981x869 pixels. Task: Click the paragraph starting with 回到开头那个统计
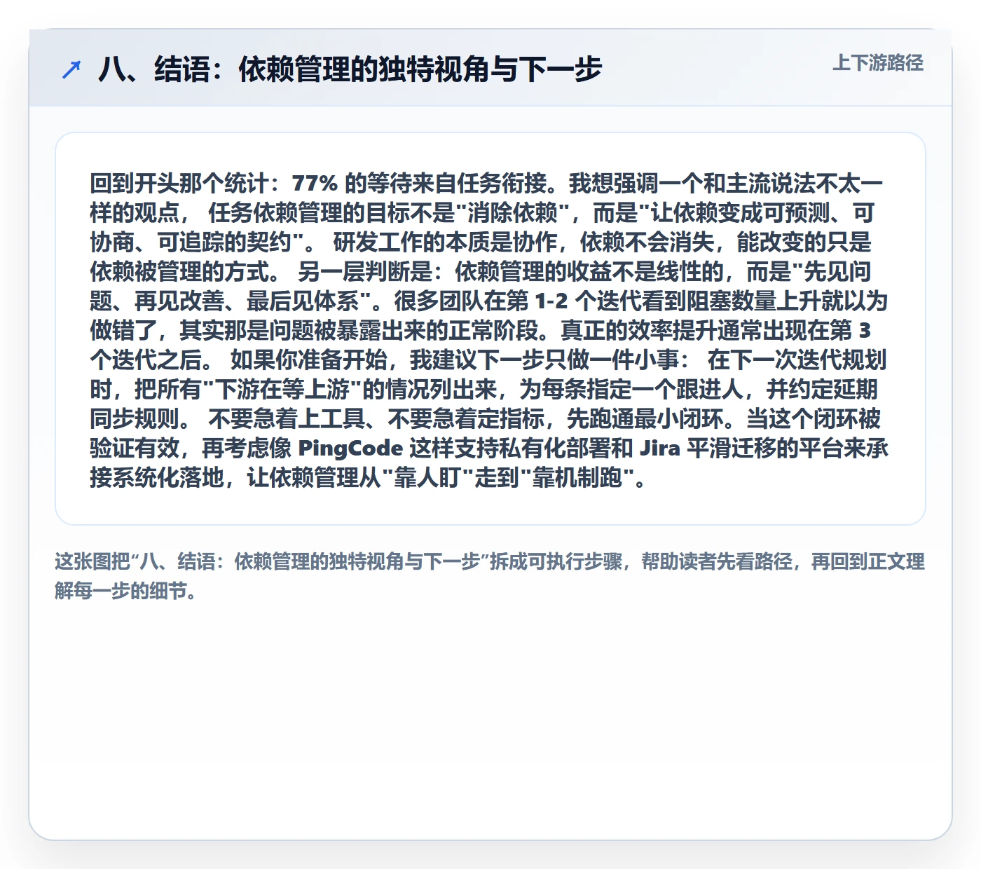pyautogui.click(x=489, y=330)
